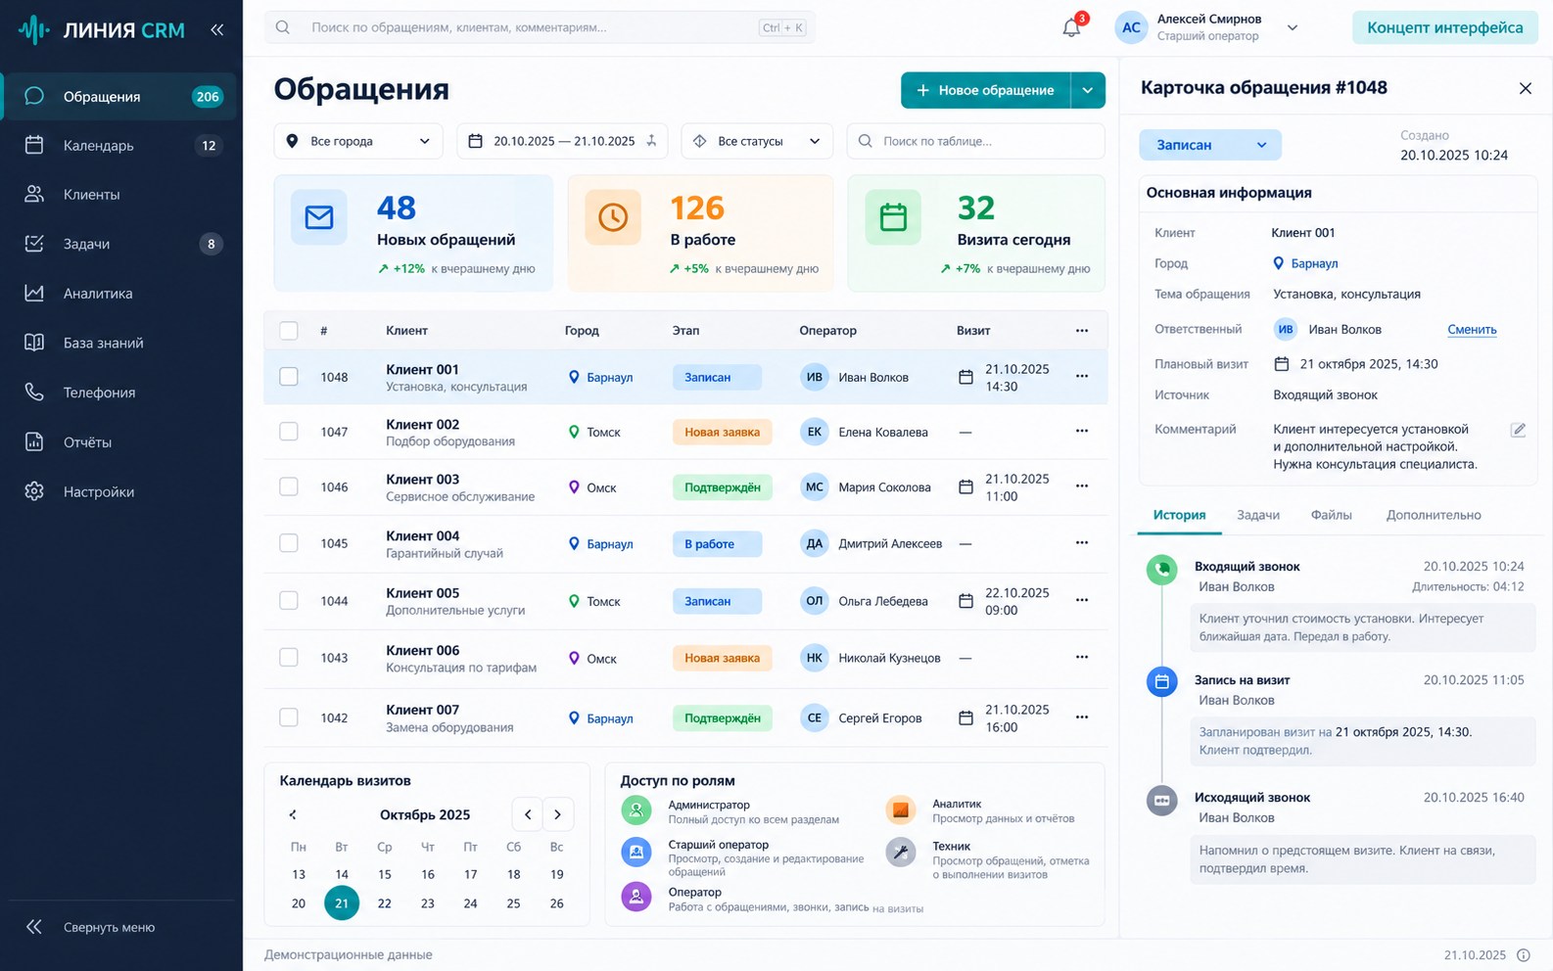The height and width of the screenshot is (971, 1553).
Task: Select checkbox for request 1045
Action: pyautogui.click(x=289, y=543)
